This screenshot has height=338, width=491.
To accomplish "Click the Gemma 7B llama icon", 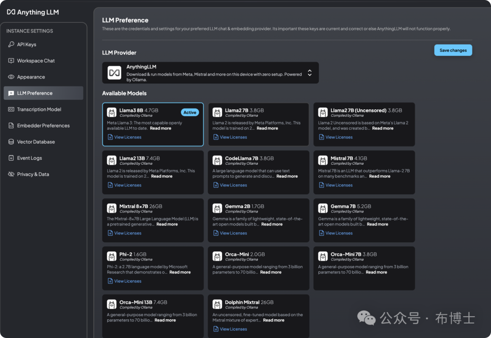I will coord(323,208).
